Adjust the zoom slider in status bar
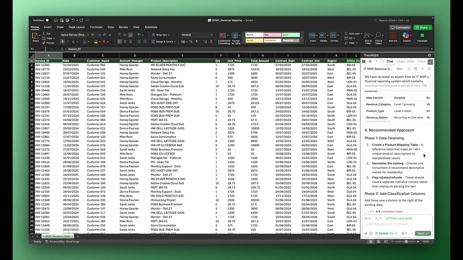 click(x=406, y=242)
